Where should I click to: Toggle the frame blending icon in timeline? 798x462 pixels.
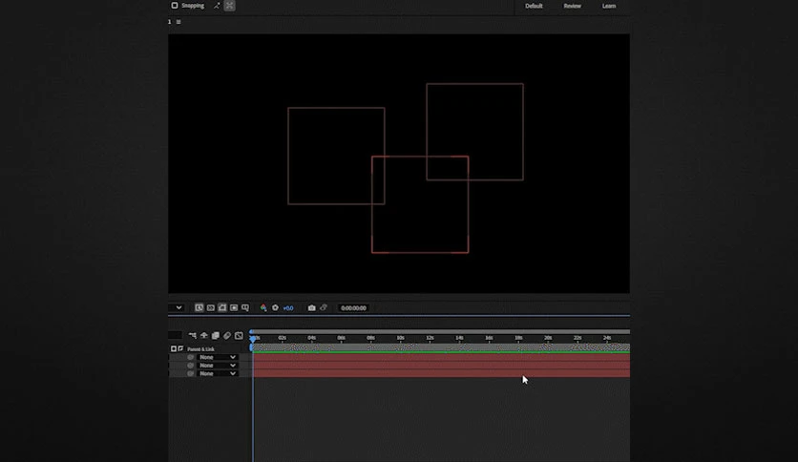(216, 335)
